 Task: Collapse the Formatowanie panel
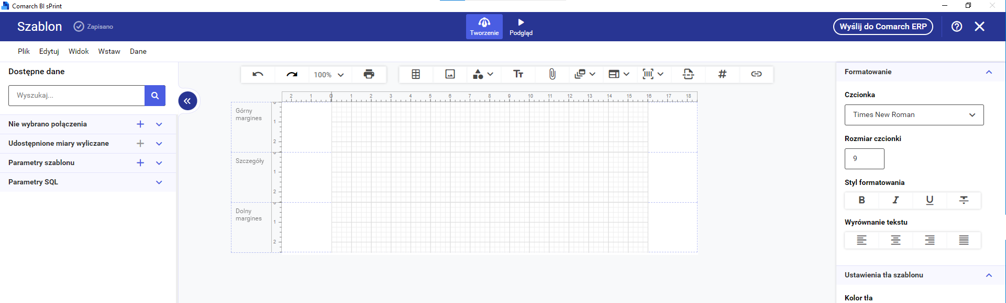pos(989,72)
